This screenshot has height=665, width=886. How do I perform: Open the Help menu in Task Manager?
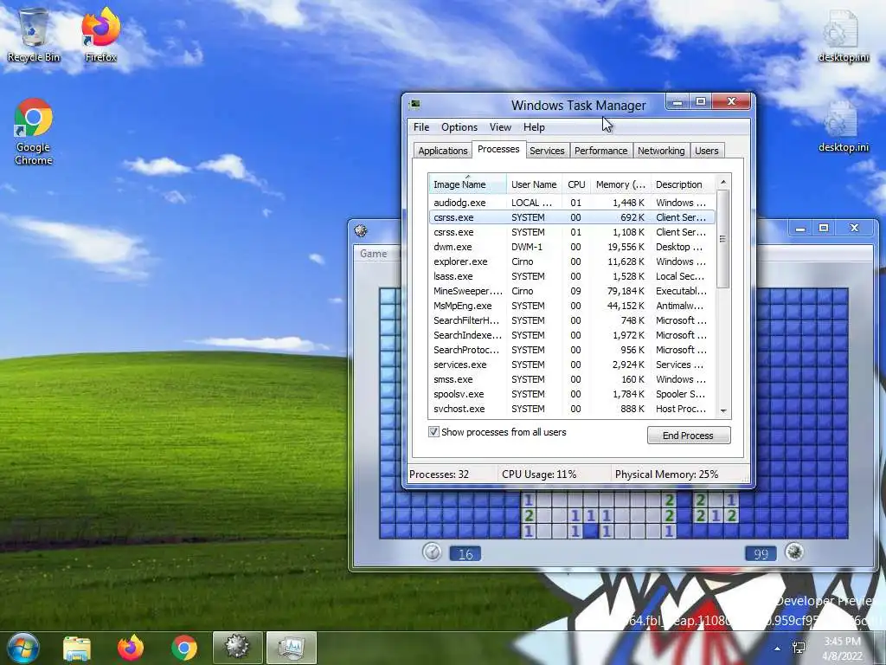[x=534, y=127]
